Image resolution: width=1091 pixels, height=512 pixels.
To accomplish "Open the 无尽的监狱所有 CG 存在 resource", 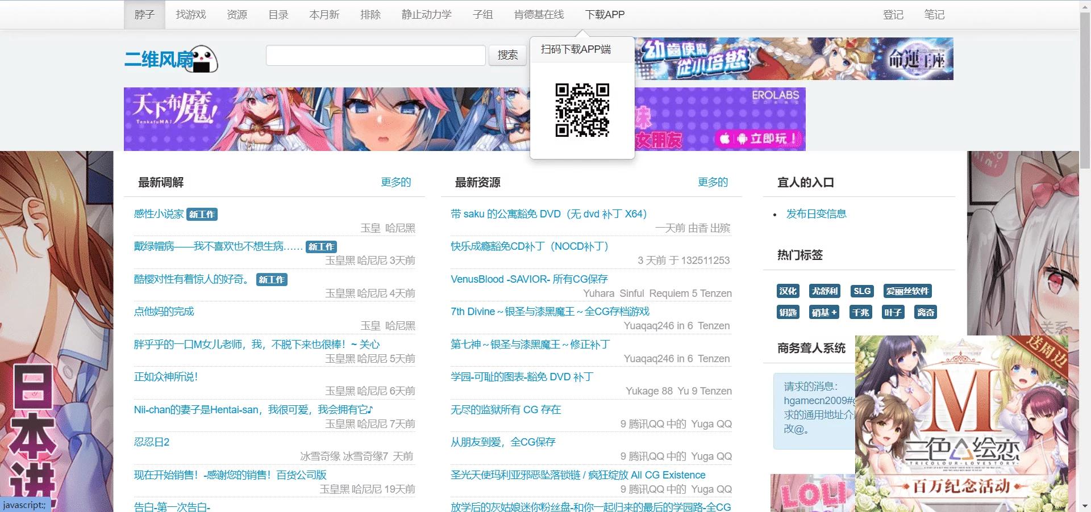I will tap(506, 410).
